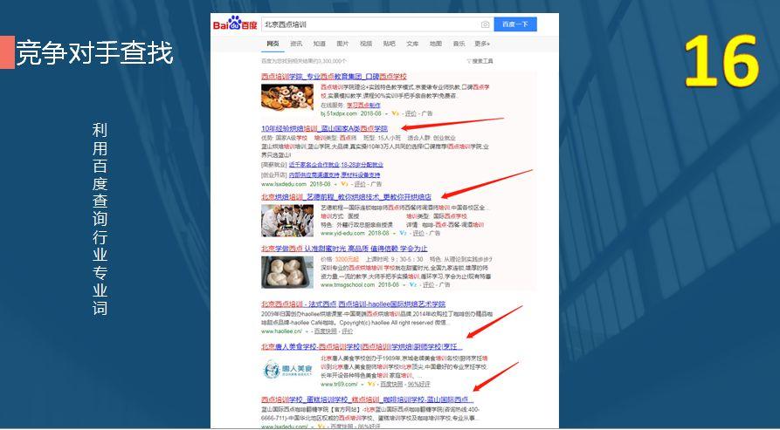Switch to the 知道 tab
This screenshot has width=780, height=430.
click(x=320, y=44)
